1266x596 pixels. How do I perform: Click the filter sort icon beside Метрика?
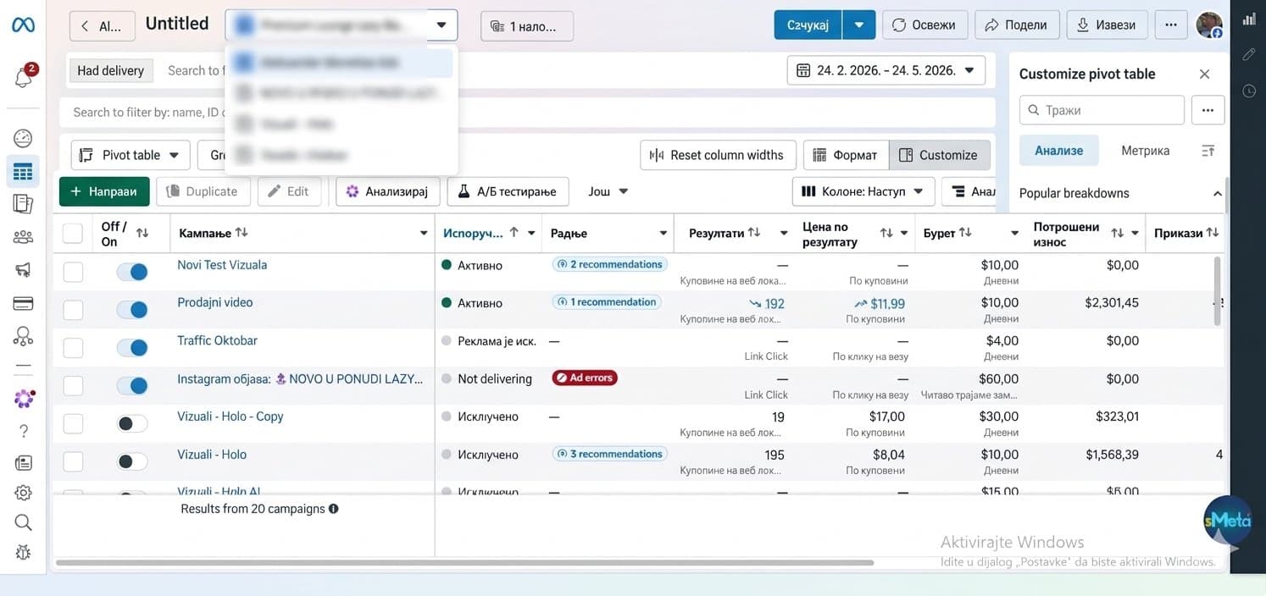pos(1208,151)
